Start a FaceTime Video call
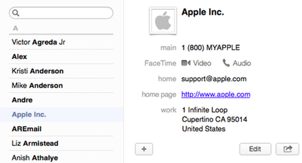Screen dimensions: 302x163 click(x=197, y=63)
